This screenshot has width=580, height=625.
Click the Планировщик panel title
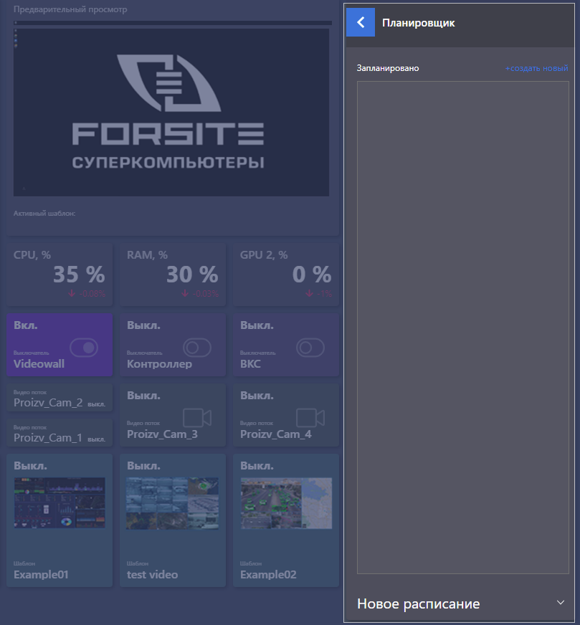418,23
